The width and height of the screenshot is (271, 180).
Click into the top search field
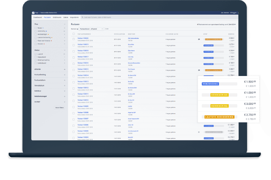159,17
